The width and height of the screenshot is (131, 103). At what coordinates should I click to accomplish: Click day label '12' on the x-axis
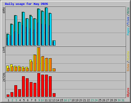tap(50, 100)
